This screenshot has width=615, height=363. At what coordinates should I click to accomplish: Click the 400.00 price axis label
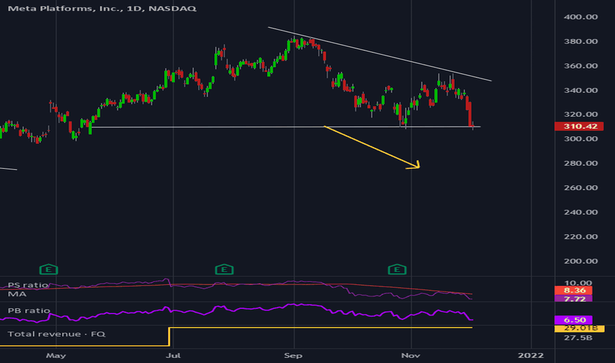[x=581, y=17]
